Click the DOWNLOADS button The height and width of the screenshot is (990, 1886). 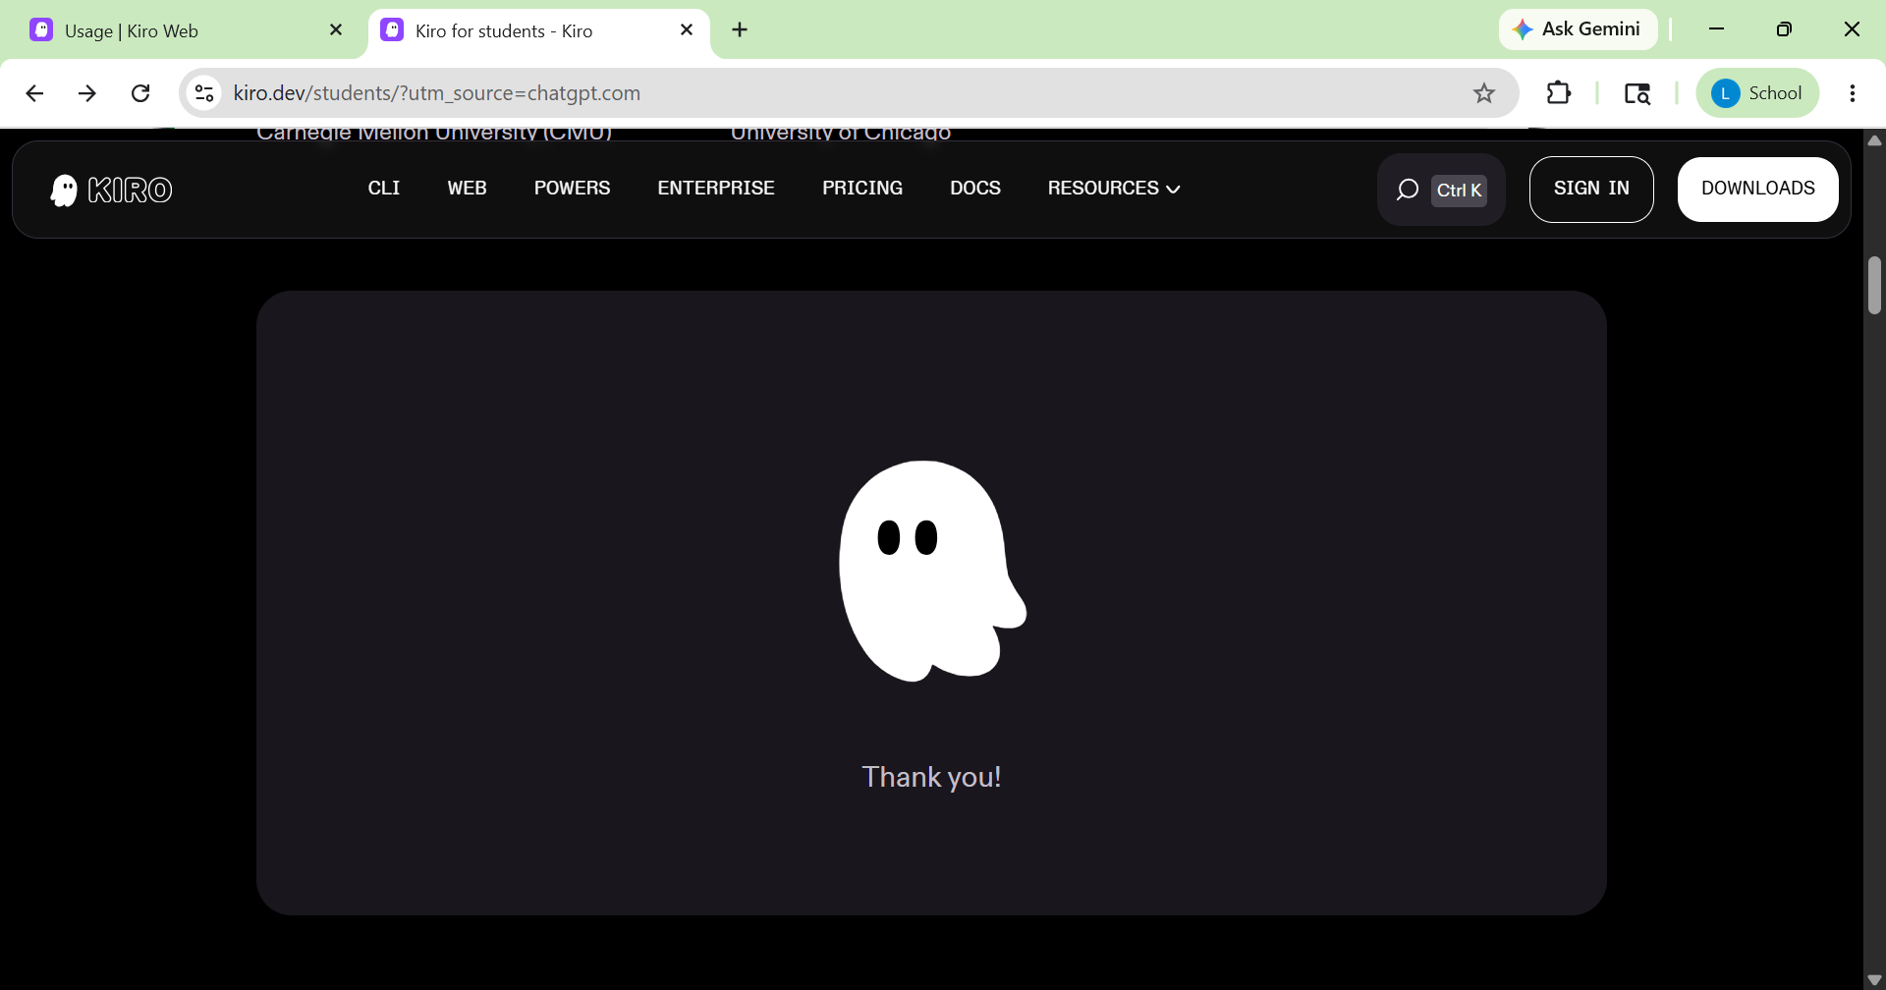tap(1757, 189)
